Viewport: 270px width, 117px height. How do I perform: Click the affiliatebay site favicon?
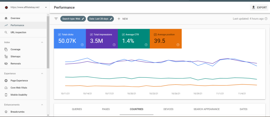[x=6, y=8]
